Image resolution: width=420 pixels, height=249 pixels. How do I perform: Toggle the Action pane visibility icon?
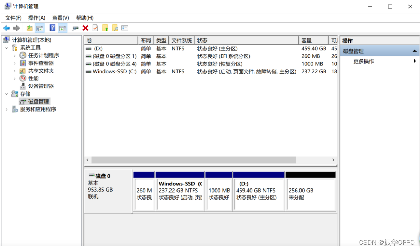pos(63,28)
